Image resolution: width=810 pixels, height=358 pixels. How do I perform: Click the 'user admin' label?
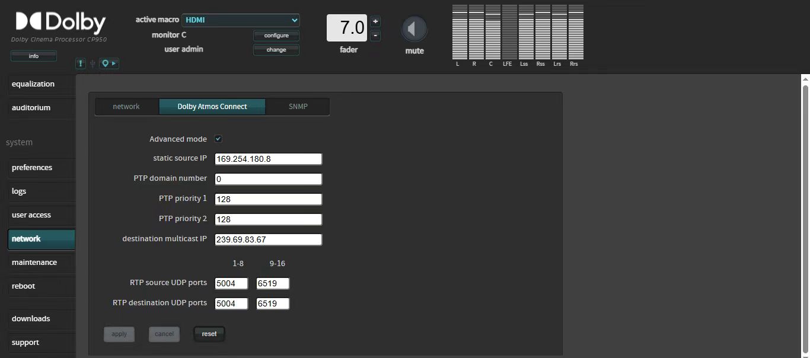[184, 49]
